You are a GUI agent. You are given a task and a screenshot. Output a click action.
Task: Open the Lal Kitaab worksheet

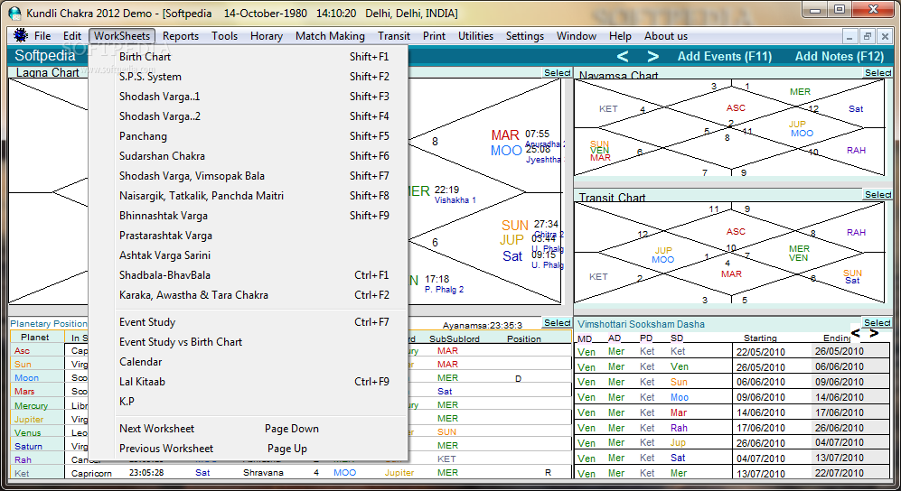pos(249,382)
